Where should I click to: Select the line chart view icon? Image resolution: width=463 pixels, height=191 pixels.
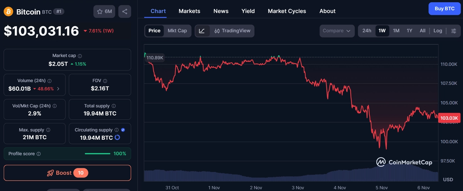click(202, 31)
